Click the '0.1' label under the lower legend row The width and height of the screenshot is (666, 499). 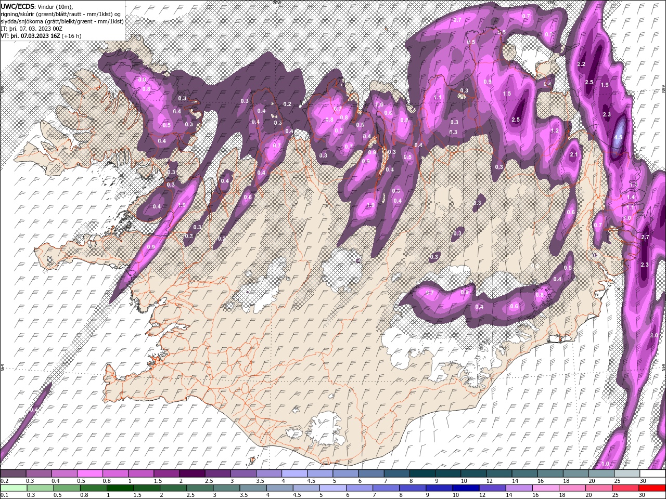4,495
